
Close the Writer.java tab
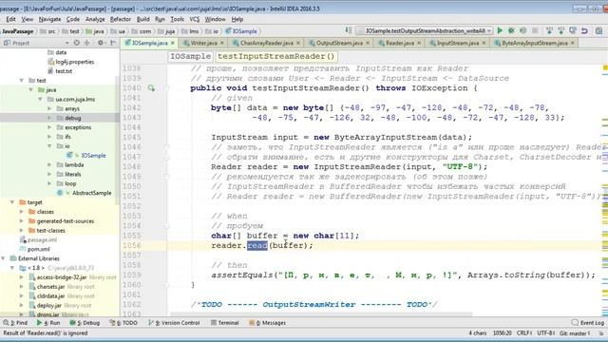pyautogui.click(x=222, y=43)
